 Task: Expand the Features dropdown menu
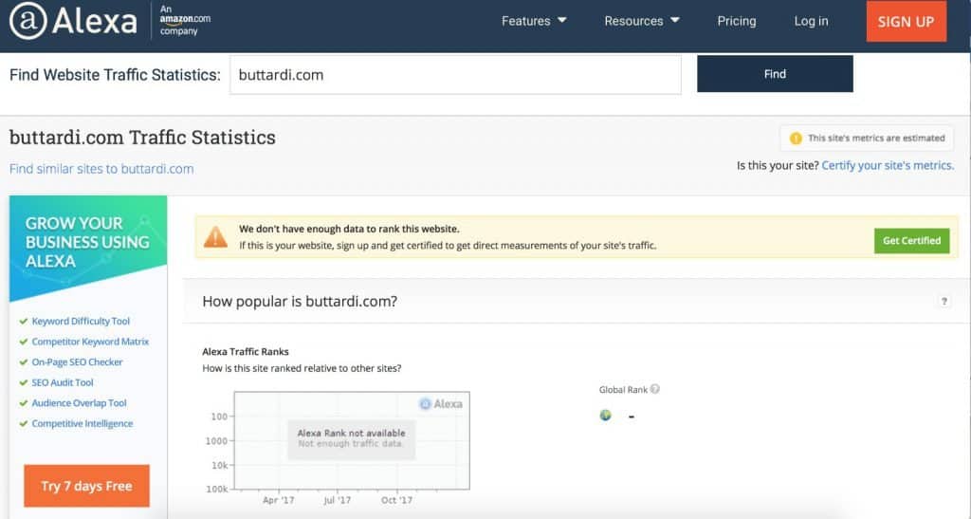click(534, 21)
